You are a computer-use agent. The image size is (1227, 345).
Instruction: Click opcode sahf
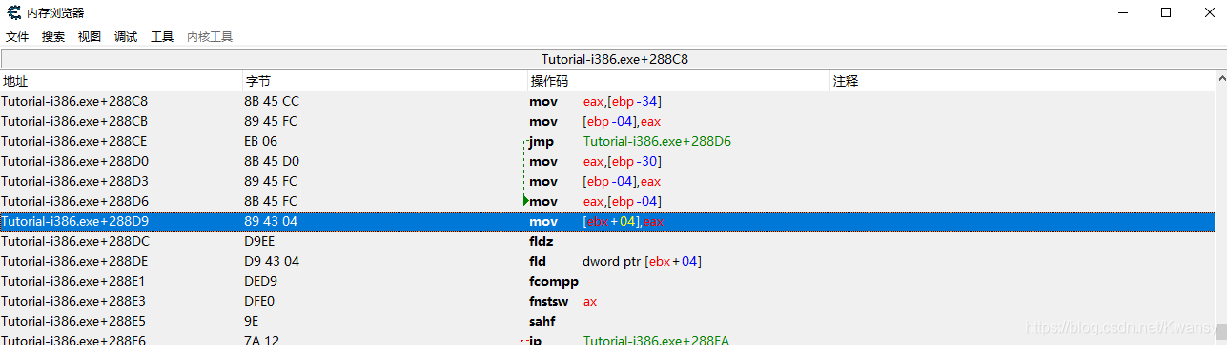point(542,321)
